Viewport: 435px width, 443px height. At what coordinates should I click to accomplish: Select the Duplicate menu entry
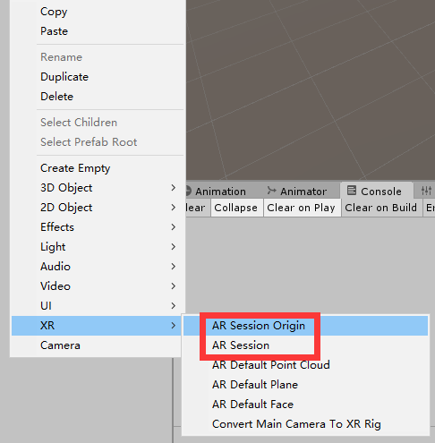tap(98, 77)
